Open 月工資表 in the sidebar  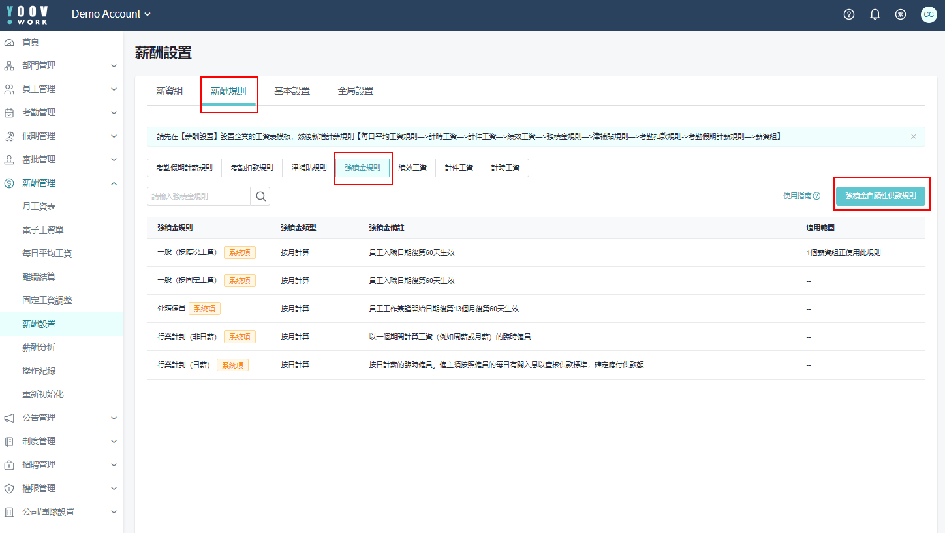click(x=39, y=207)
